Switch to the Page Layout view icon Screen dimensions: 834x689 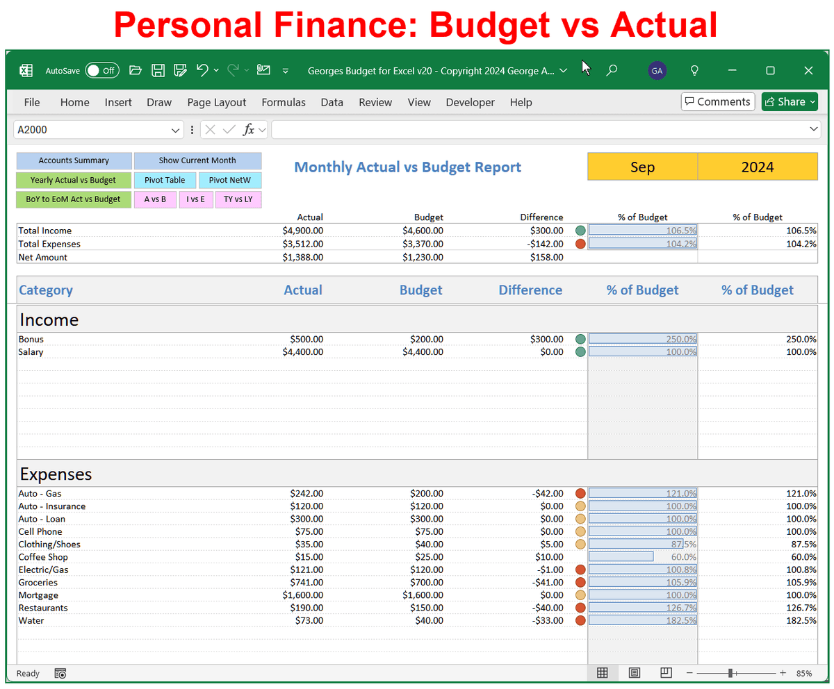[x=635, y=672]
